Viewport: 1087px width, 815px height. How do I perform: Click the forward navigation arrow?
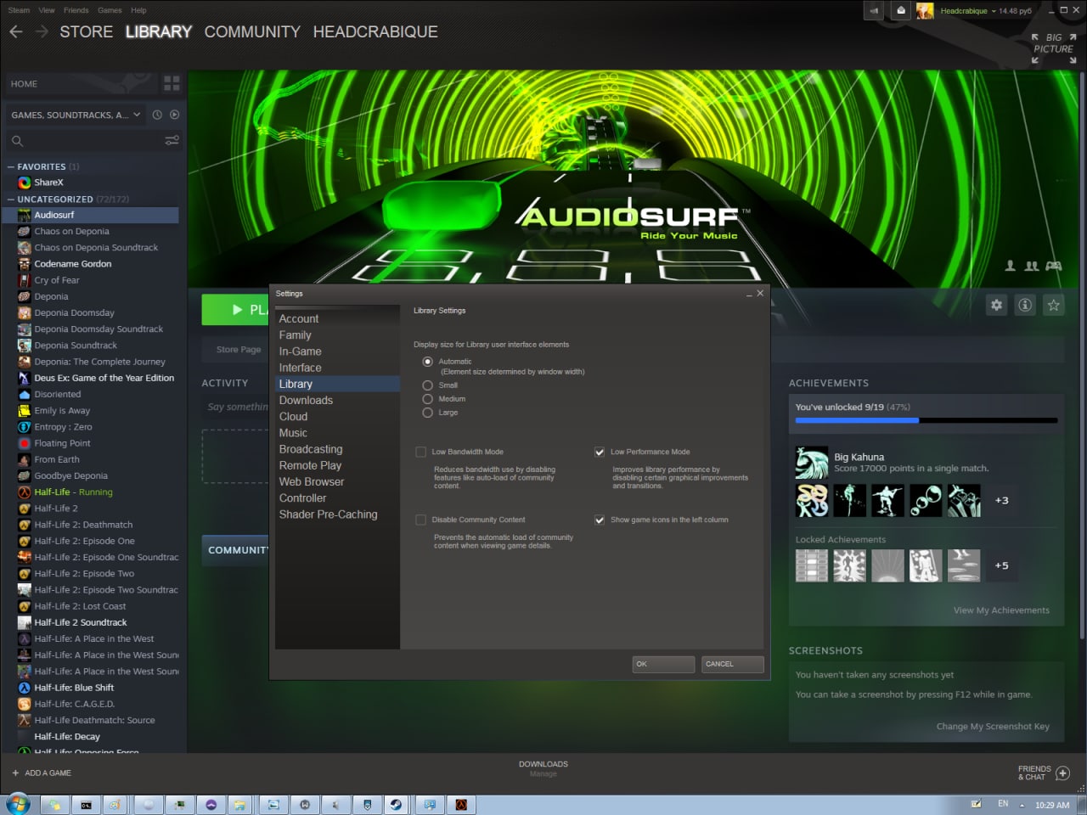click(42, 31)
